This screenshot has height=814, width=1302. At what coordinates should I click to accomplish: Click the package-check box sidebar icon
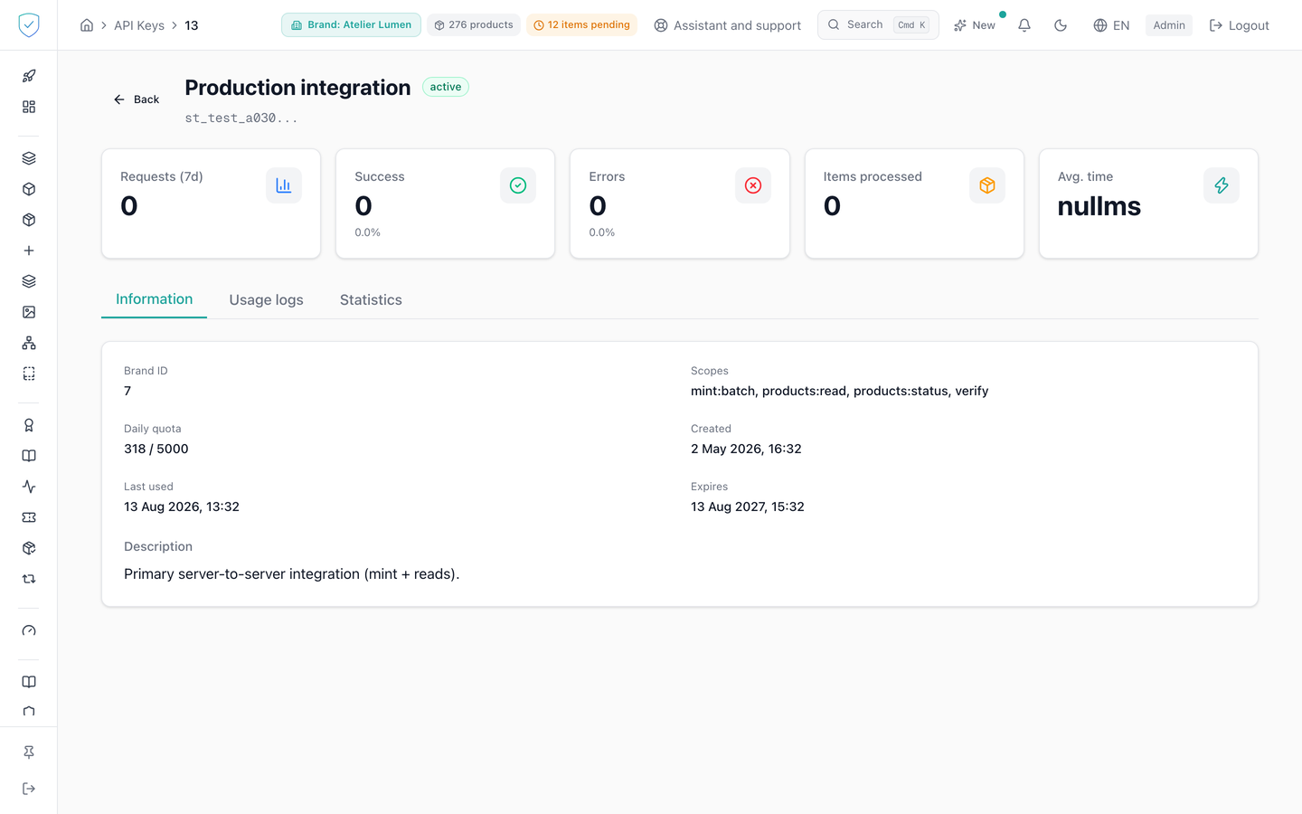29,548
